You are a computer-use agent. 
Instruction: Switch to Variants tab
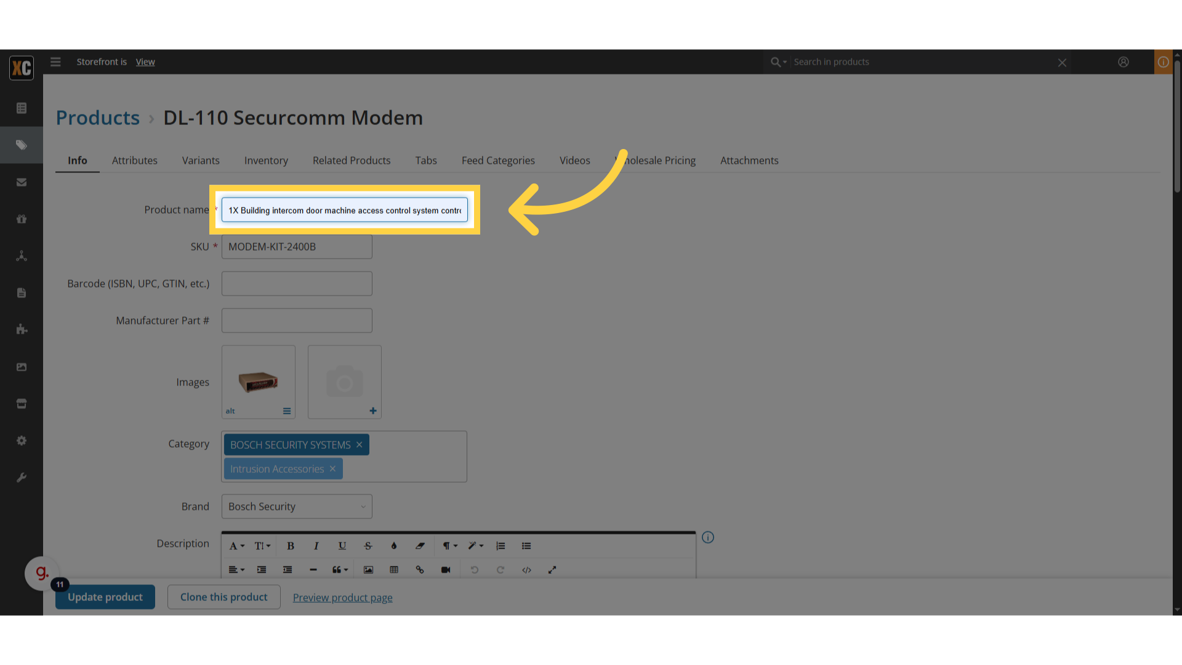[201, 161]
